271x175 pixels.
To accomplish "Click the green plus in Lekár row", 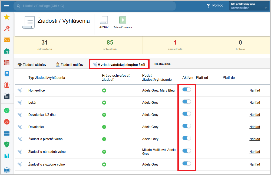I will coord(104,103).
